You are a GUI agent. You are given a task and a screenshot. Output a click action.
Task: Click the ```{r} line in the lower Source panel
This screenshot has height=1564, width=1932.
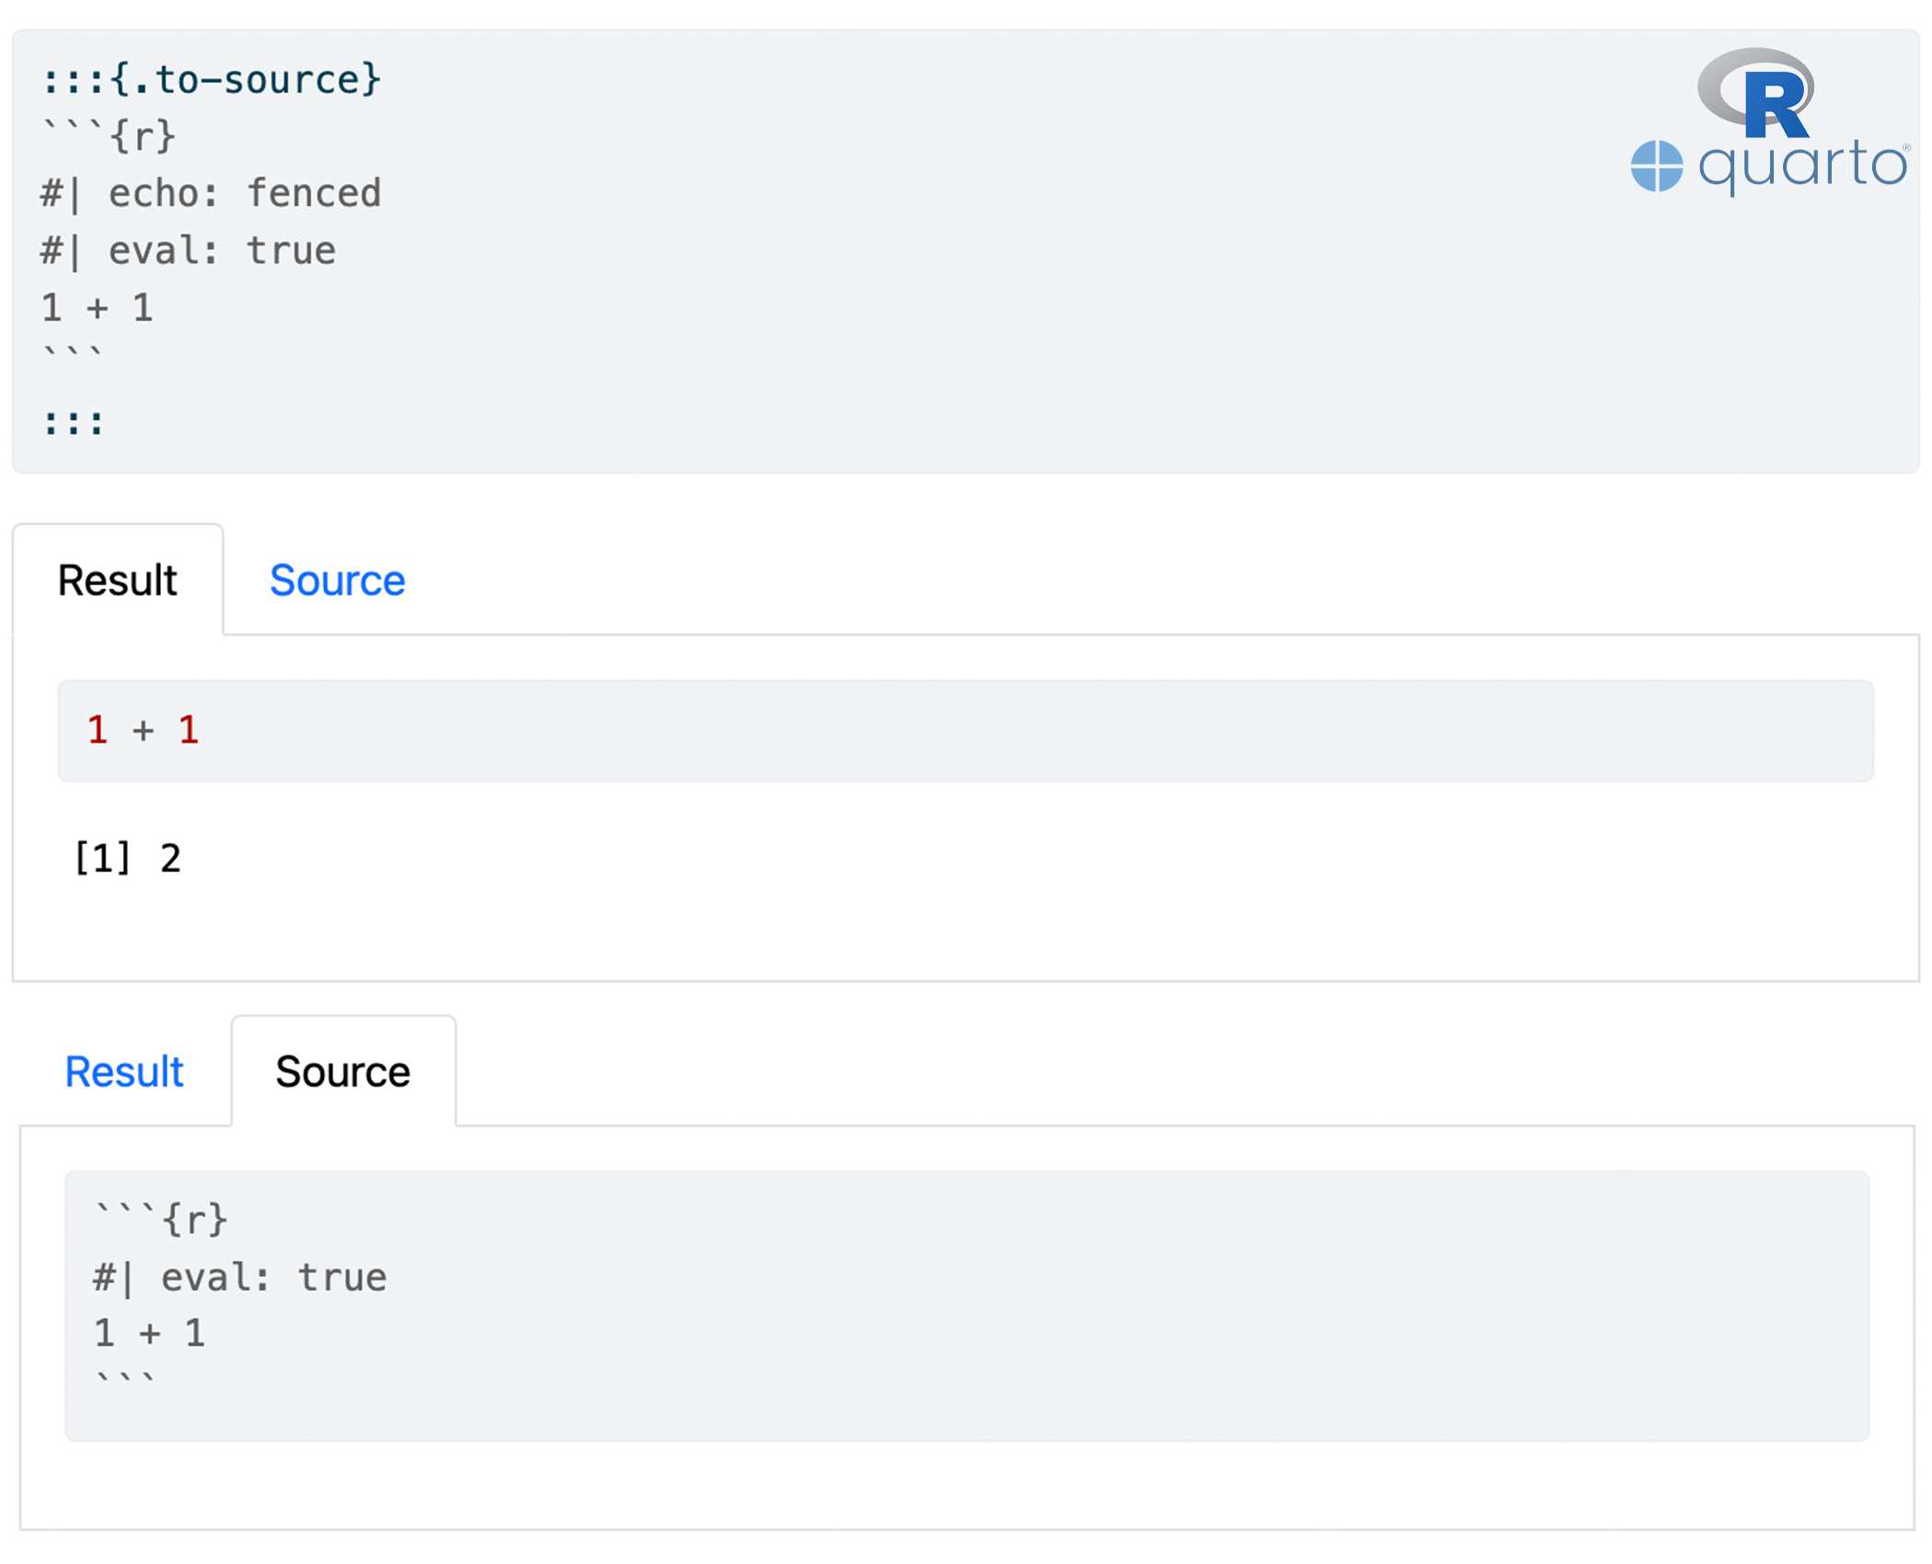(161, 1220)
